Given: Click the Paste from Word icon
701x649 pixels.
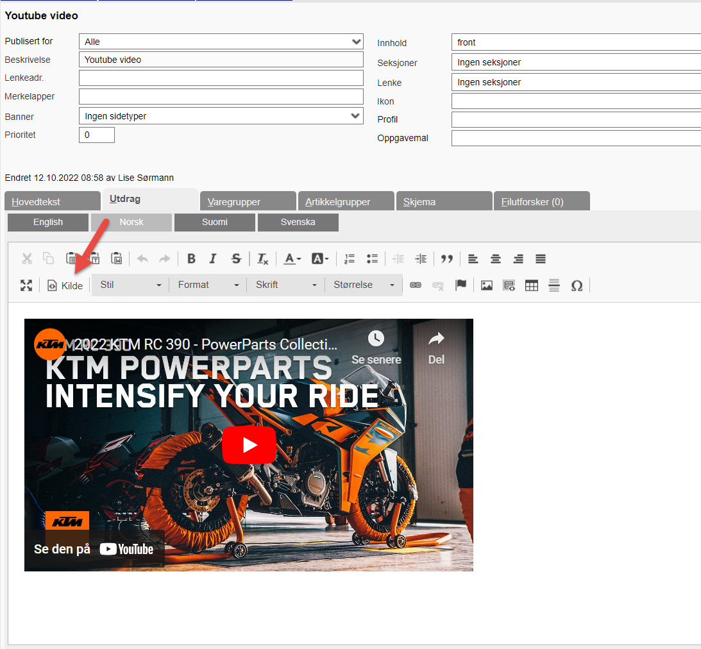Looking at the screenshot, I should (117, 259).
